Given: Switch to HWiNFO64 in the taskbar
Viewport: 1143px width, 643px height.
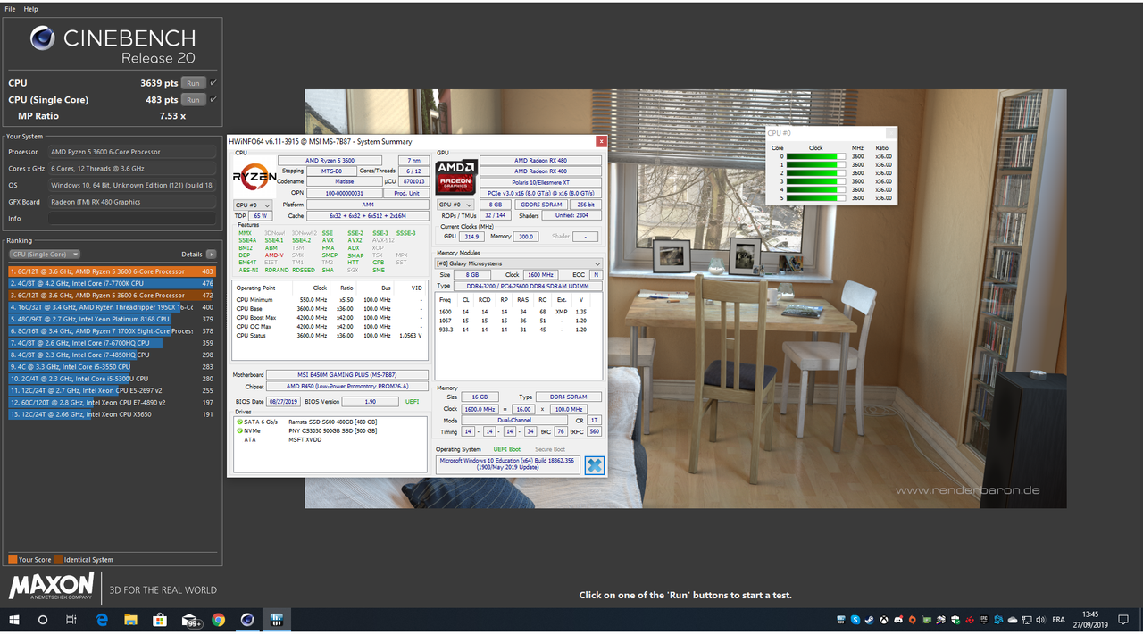Looking at the screenshot, I should 277,620.
